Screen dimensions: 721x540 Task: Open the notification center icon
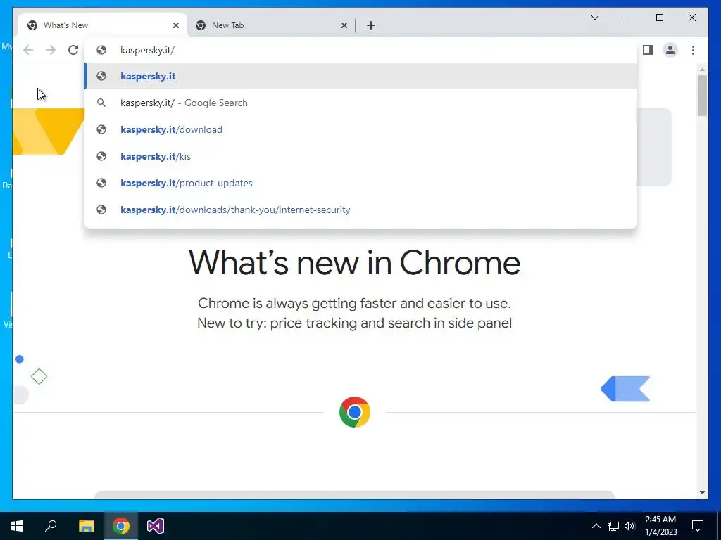point(698,526)
